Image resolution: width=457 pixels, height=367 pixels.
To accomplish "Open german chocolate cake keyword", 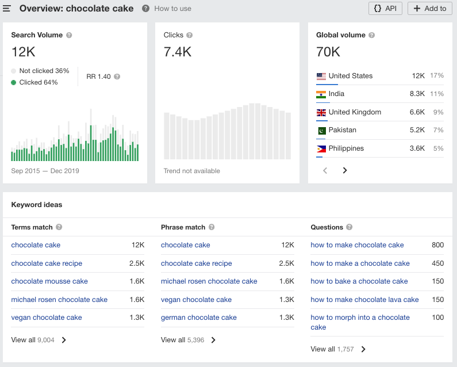I will pyautogui.click(x=199, y=318).
